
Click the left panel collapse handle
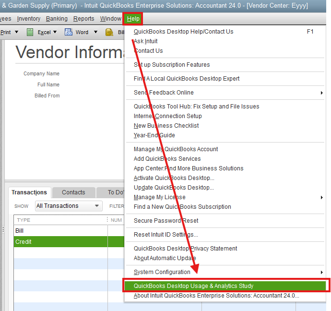coord(3,229)
